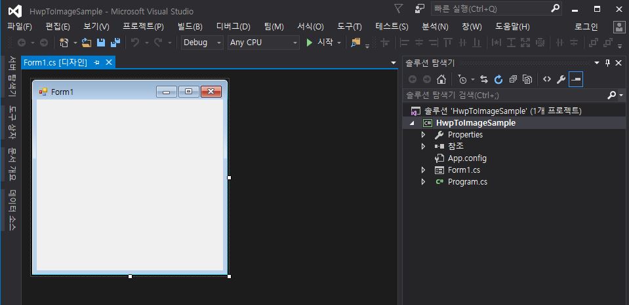The image size is (629, 305).
Task: Open the 도구(T) menu
Action: [x=350, y=27]
